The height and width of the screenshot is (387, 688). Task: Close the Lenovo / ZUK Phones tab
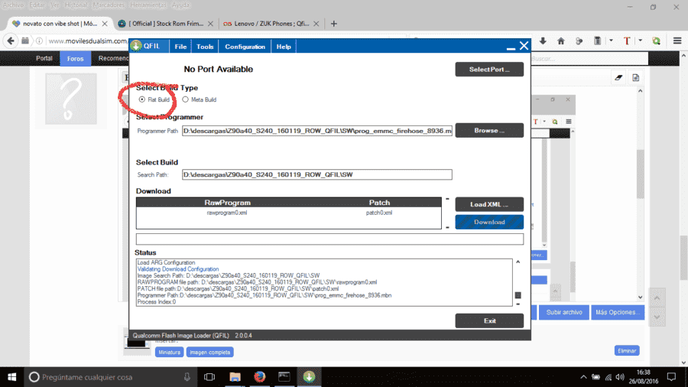(316, 24)
